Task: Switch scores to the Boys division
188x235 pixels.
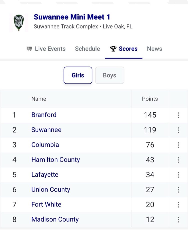Action: tap(110, 75)
